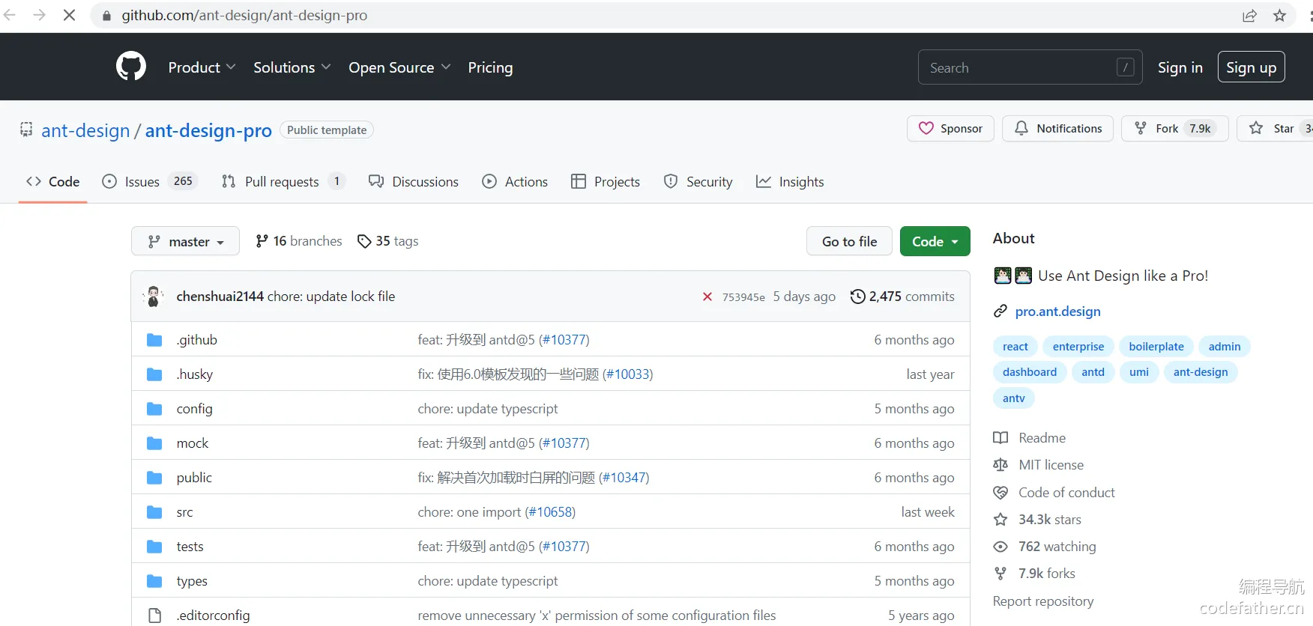Click the Go to file button
1313x626 pixels.
point(849,241)
